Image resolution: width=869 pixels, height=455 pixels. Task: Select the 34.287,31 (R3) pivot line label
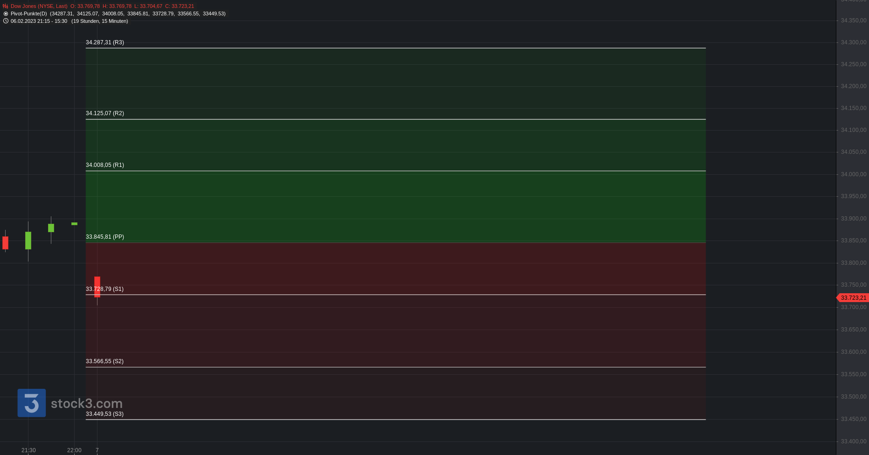point(105,42)
